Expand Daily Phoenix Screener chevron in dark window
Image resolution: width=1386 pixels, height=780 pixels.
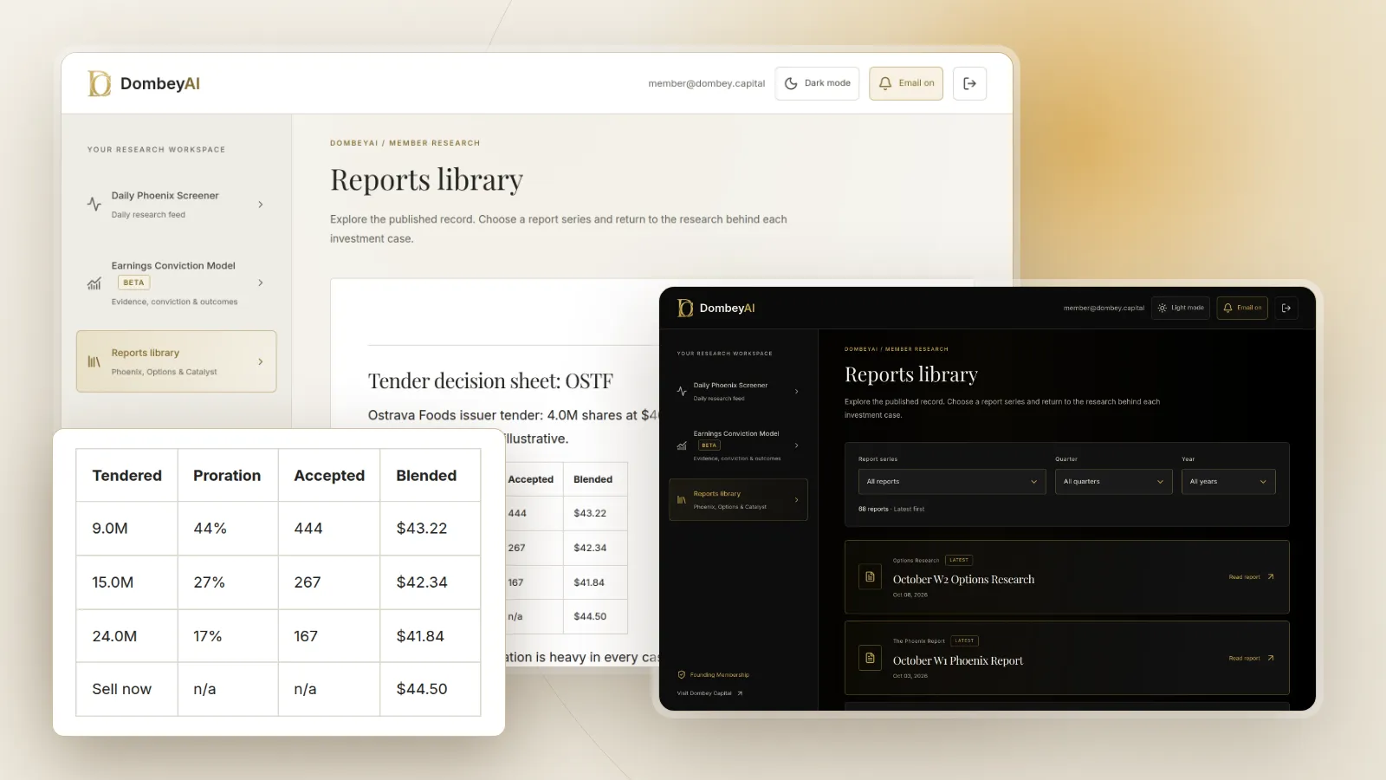coord(797,392)
